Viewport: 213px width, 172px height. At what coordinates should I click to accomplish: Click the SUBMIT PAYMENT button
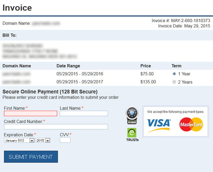point(31,157)
